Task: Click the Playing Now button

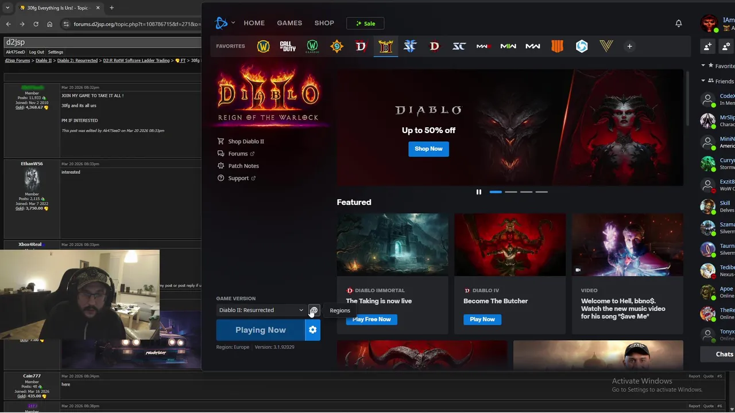Action: tap(261, 330)
